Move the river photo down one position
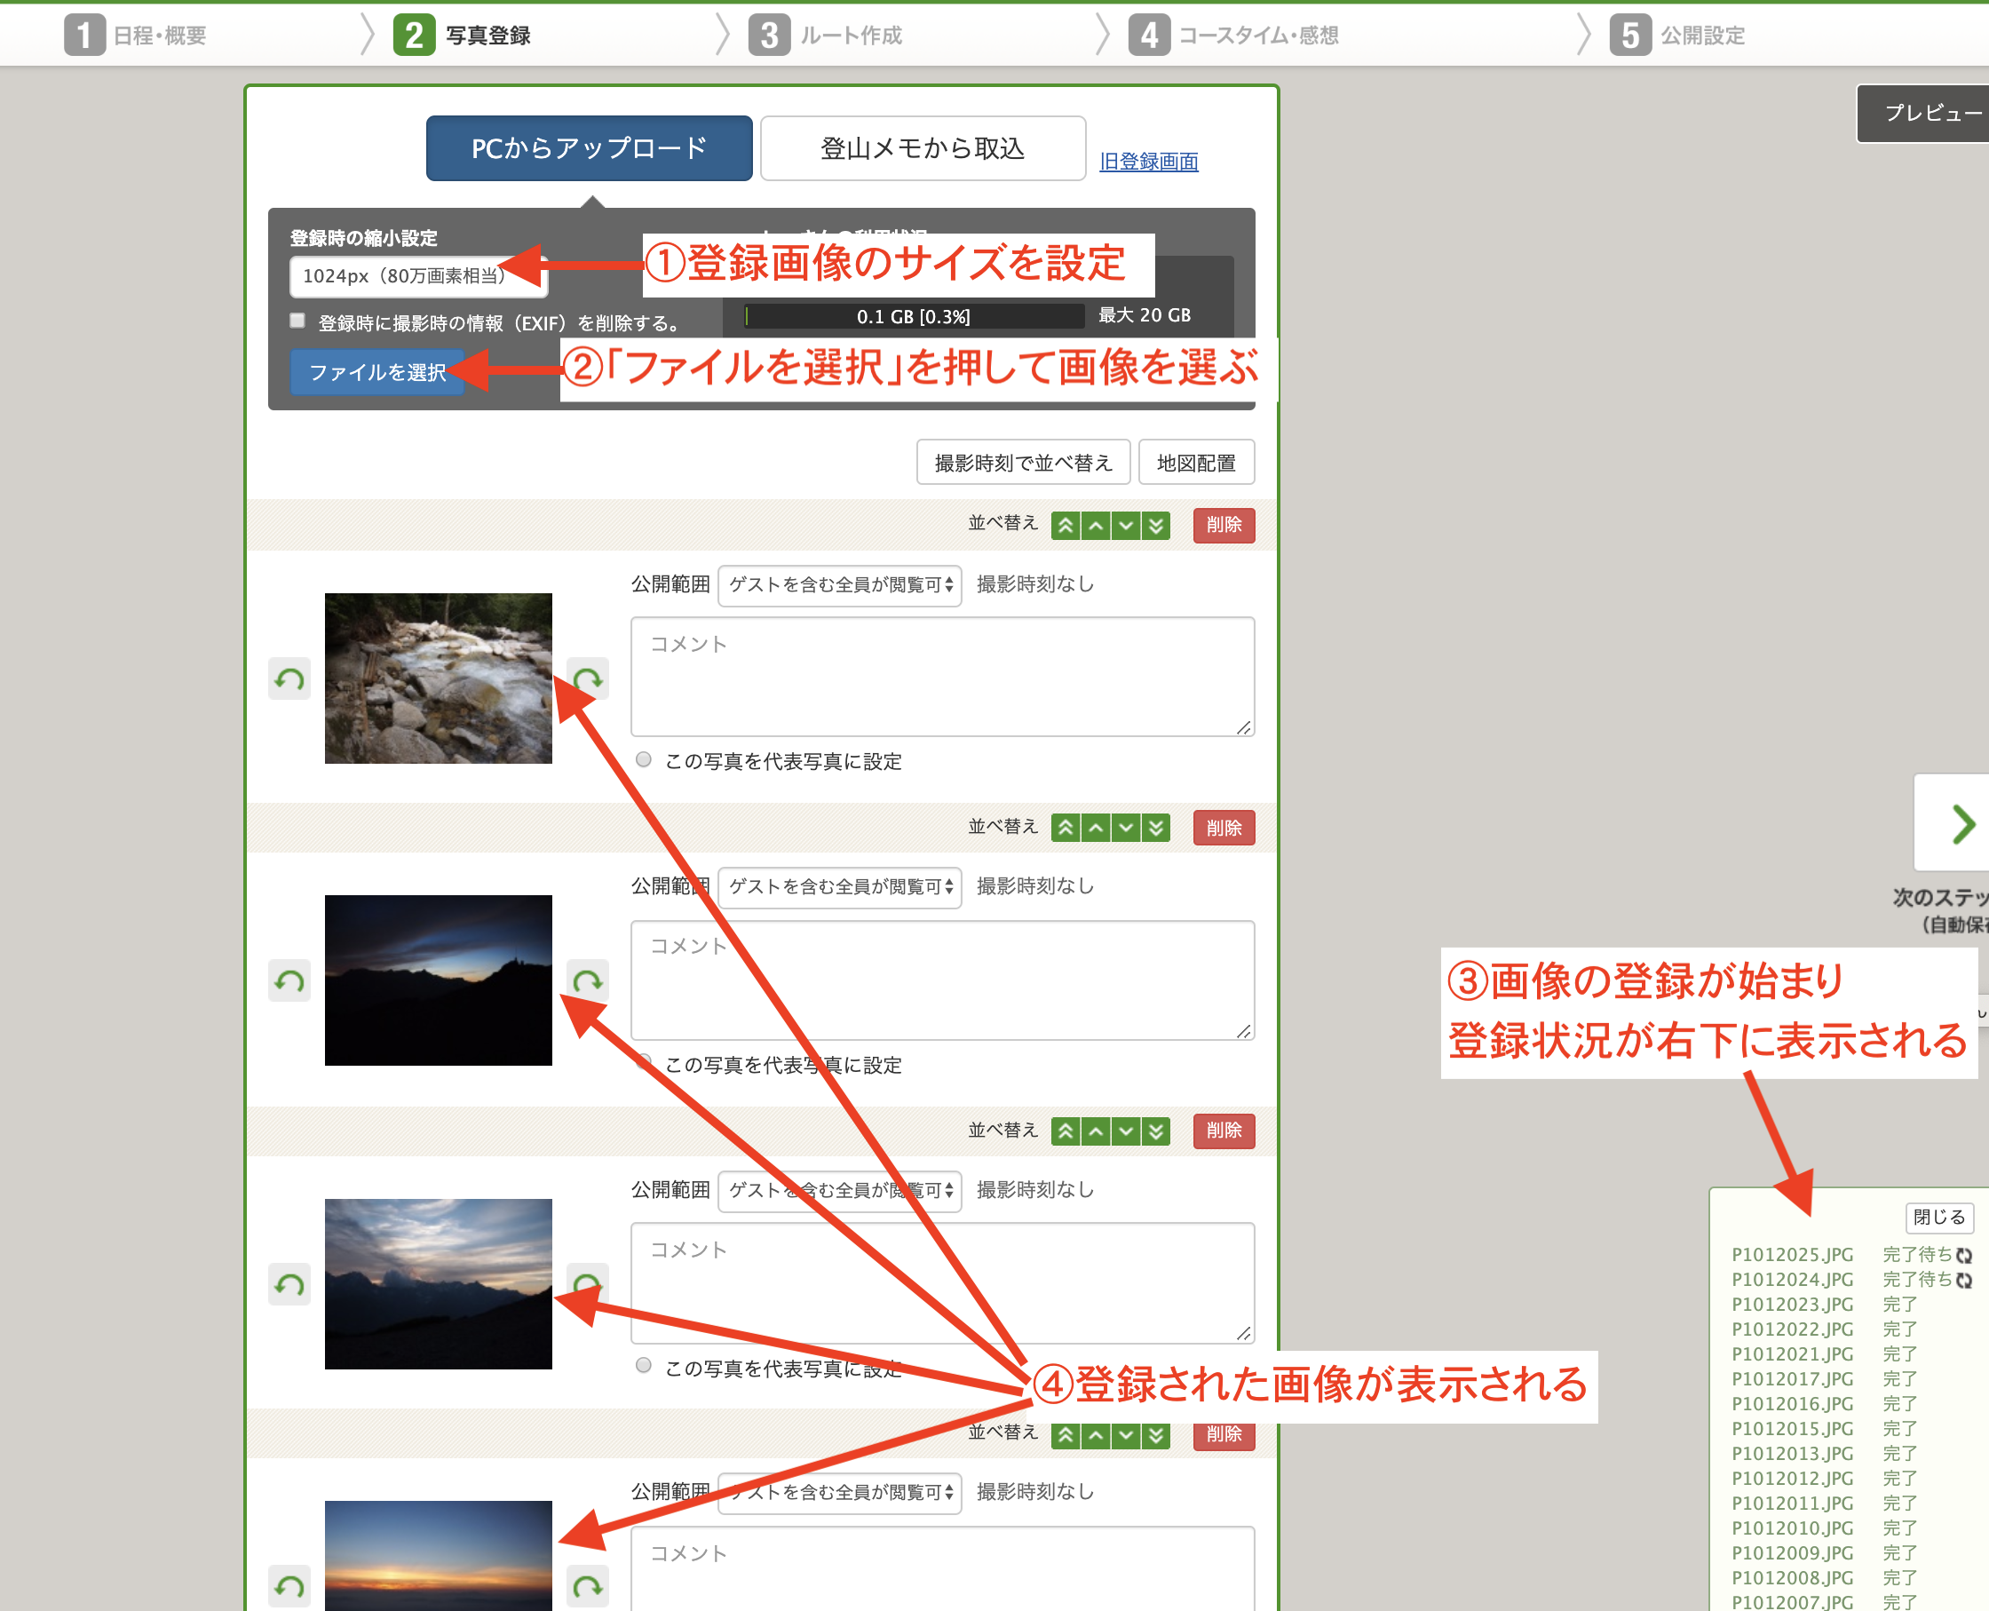This screenshot has height=1611, width=1989. tap(1125, 526)
